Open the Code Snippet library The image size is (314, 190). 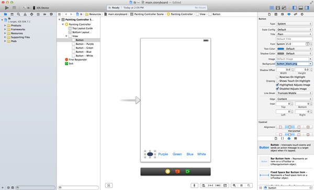[x=283, y=138]
